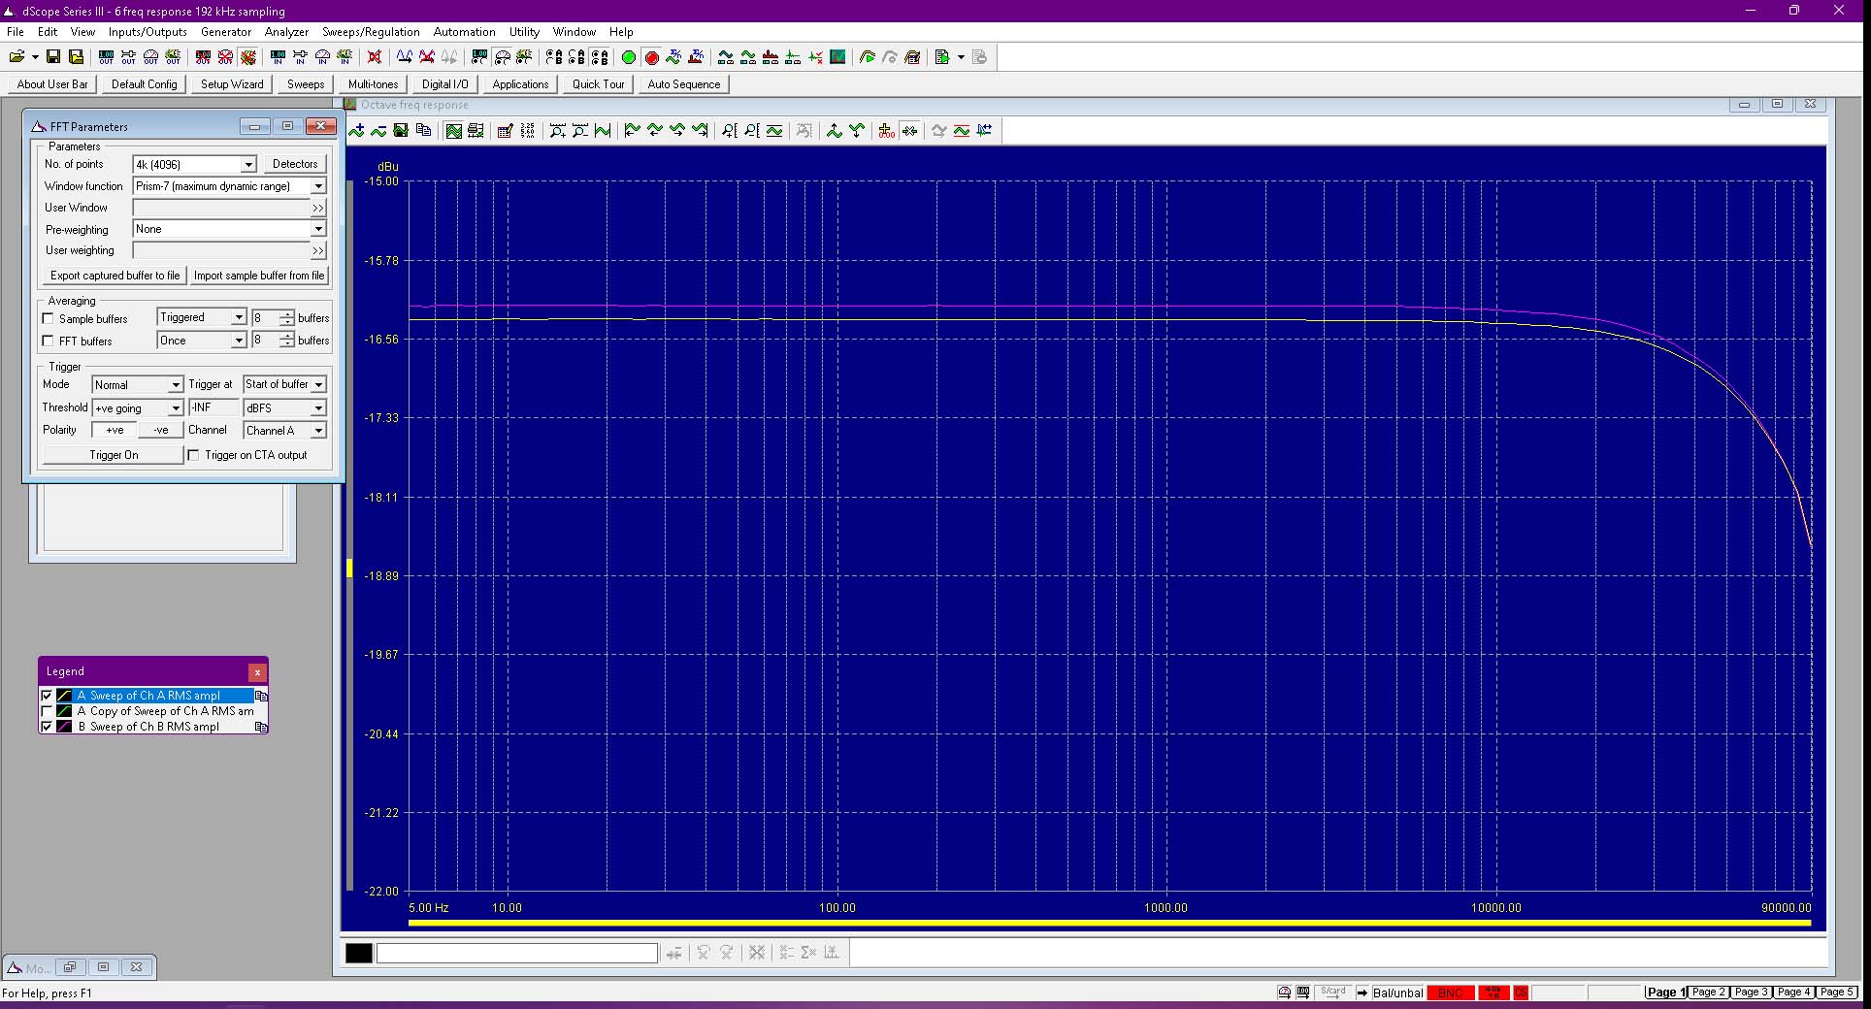Image resolution: width=1871 pixels, height=1009 pixels.
Task: Enable the Sample buffers averaging checkbox
Action: pos(48,318)
